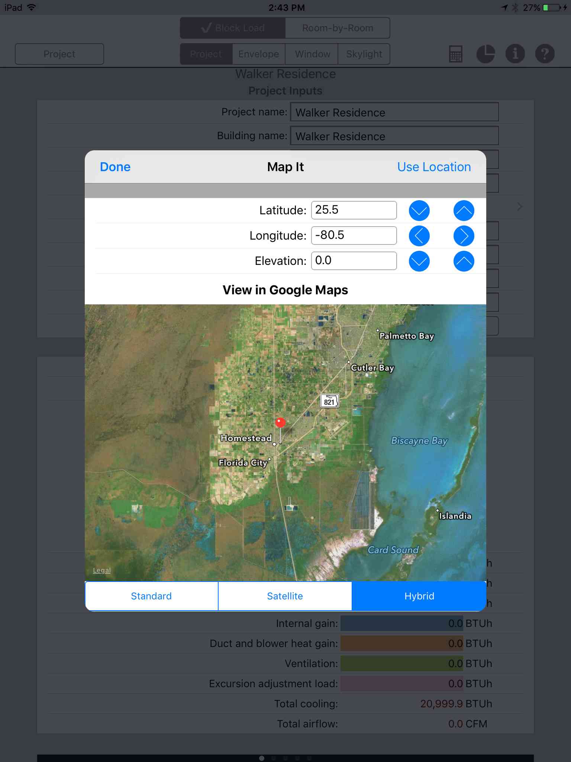Lower elevation with the down arrow
The width and height of the screenshot is (571, 762).
(419, 261)
